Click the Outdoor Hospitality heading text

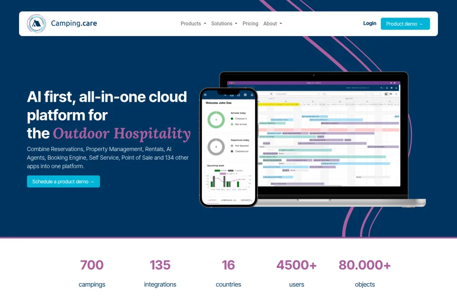(121, 133)
